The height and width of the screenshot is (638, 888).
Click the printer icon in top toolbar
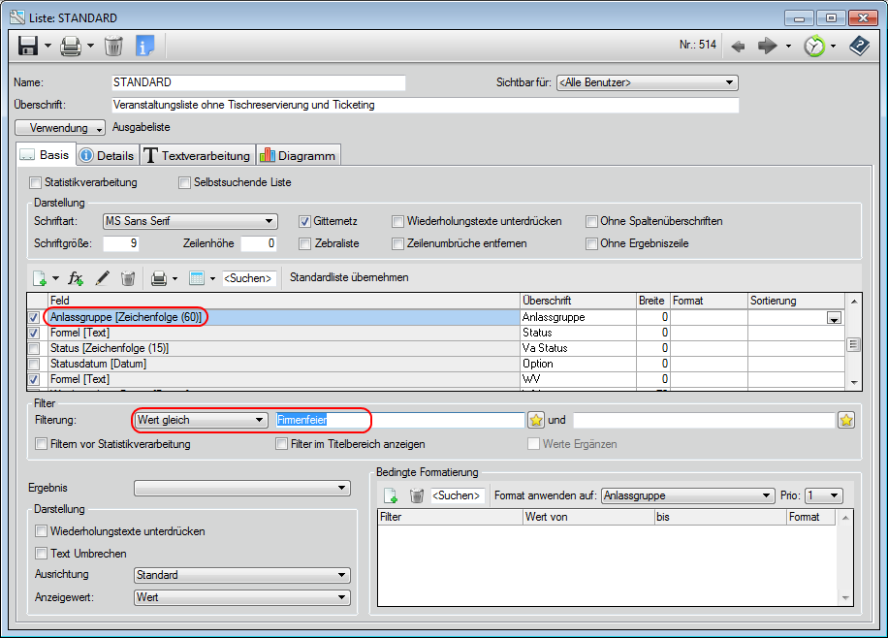(71, 46)
